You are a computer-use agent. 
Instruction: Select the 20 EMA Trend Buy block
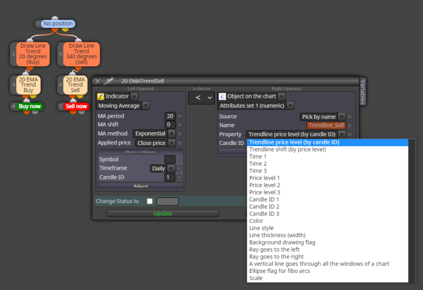coord(28,85)
